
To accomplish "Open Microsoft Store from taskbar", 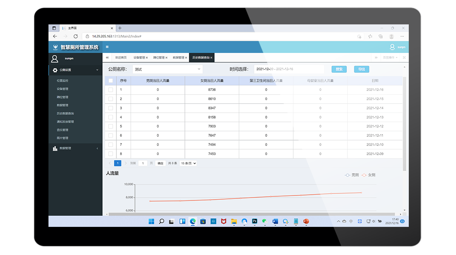I will (203, 222).
